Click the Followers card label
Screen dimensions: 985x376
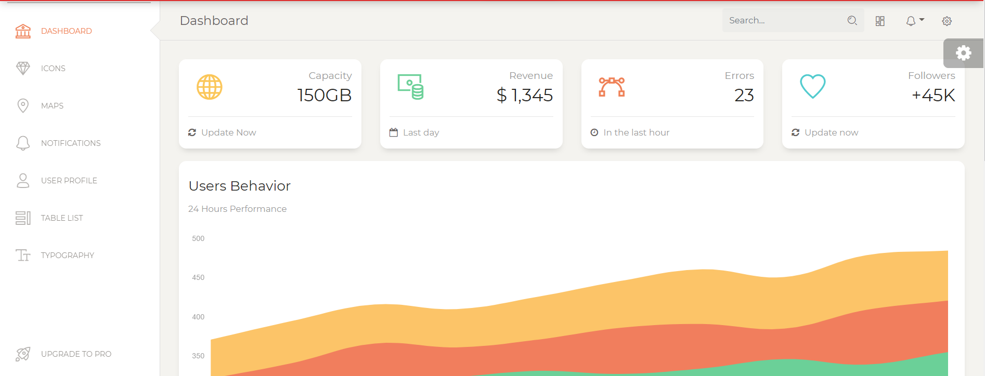tap(931, 76)
